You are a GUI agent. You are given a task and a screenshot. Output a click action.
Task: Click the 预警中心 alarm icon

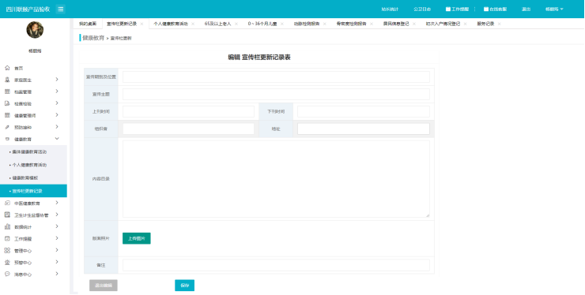coord(7,262)
